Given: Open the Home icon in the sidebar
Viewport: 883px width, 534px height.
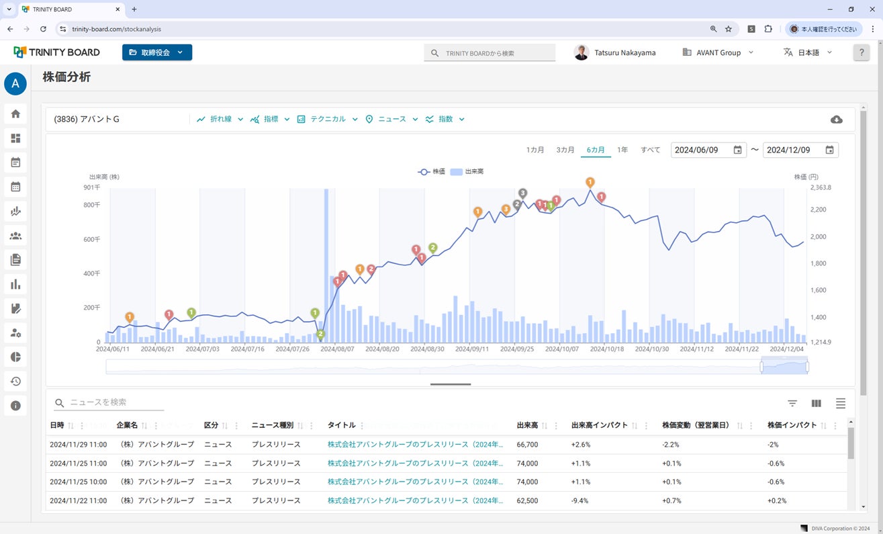Looking at the screenshot, I should click(x=15, y=114).
